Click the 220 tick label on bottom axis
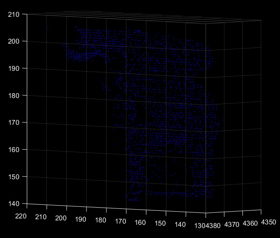Viewport: 280px width, 238px height. 21,216
